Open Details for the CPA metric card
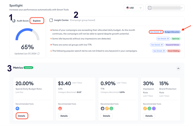This screenshot has height=126, width=191. [64, 116]
